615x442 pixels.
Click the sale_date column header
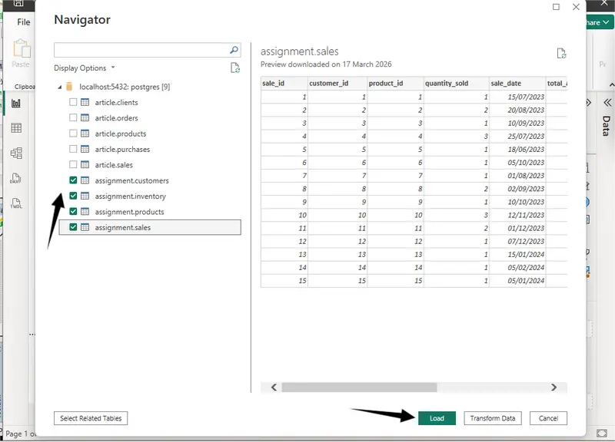[x=517, y=84]
